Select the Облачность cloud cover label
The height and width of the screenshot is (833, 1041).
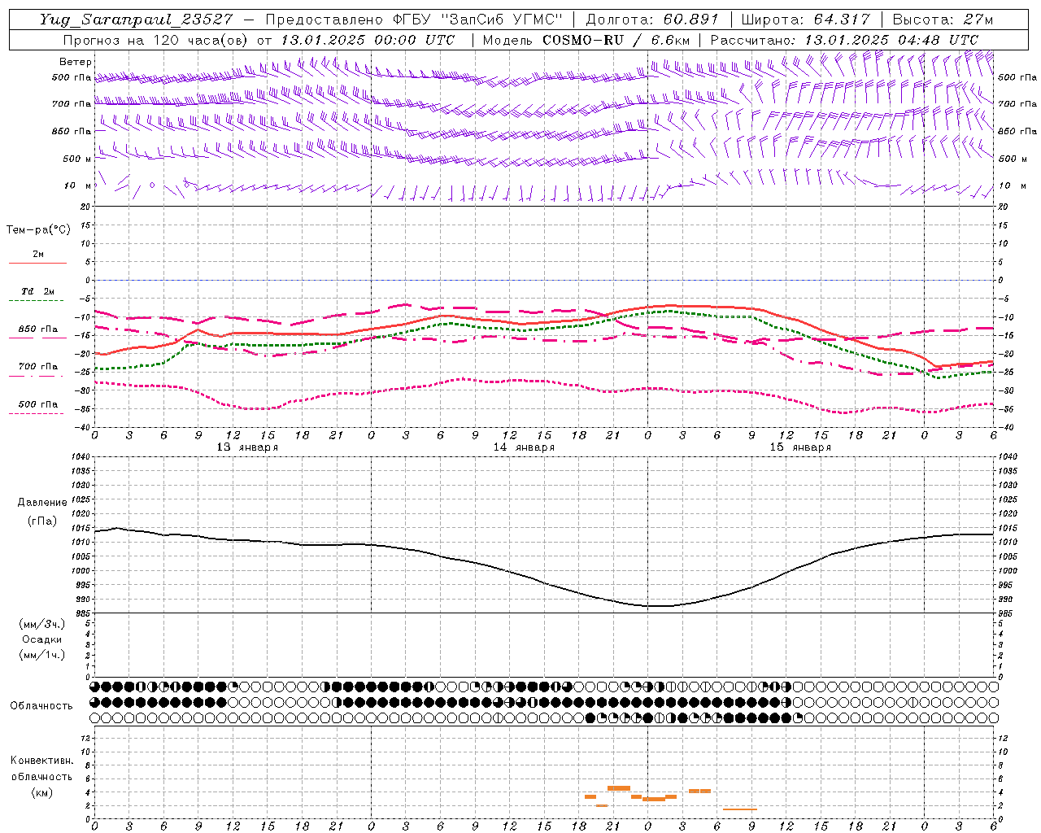(41, 706)
